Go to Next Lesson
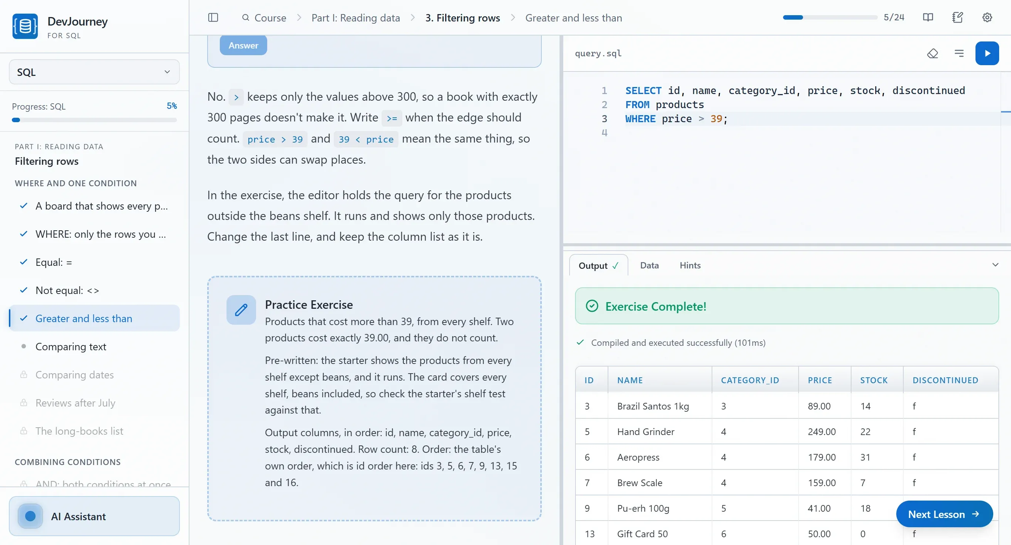Viewport: 1011px width, 545px height. tap(944, 514)
